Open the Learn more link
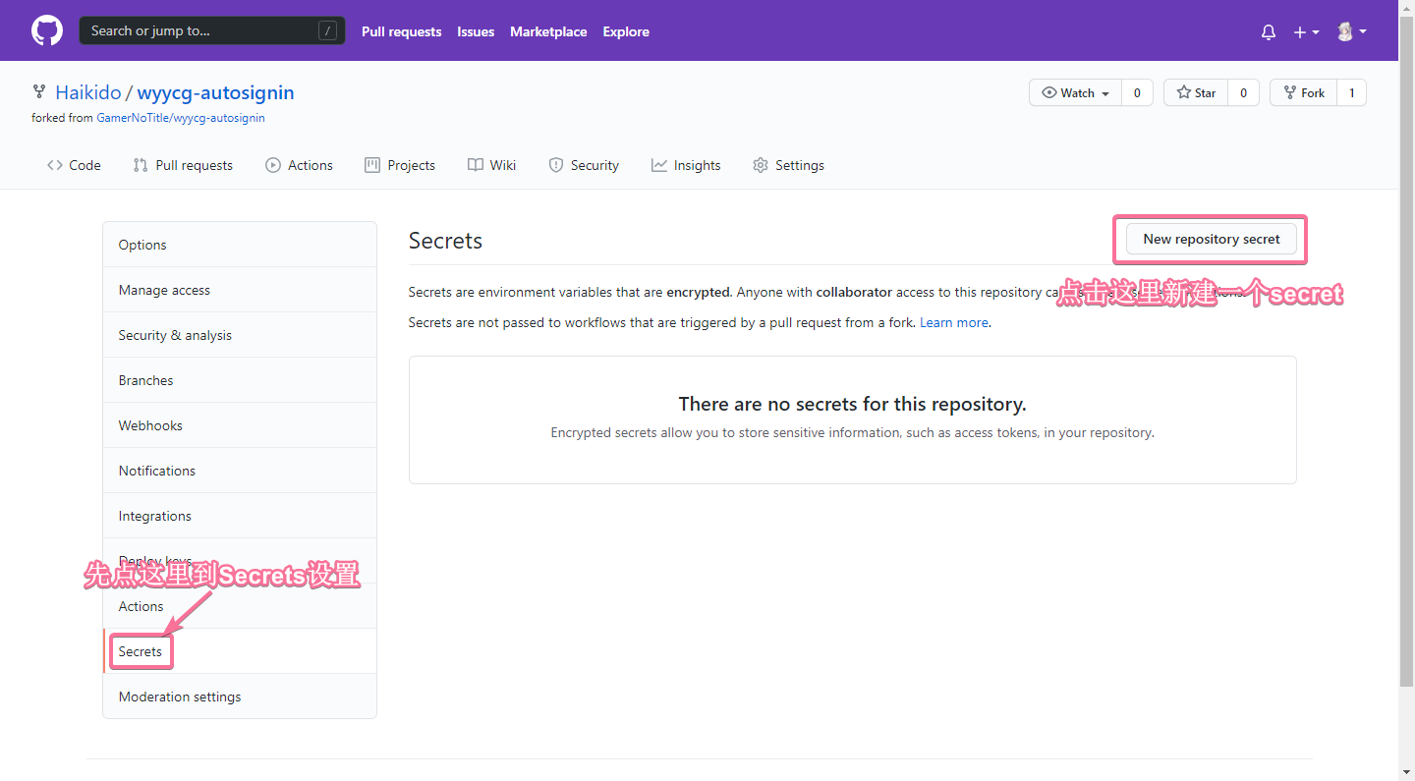Image resolution: width=1415 pixels, height=781 pixels. pyautogui.click(x=953, y=322)
